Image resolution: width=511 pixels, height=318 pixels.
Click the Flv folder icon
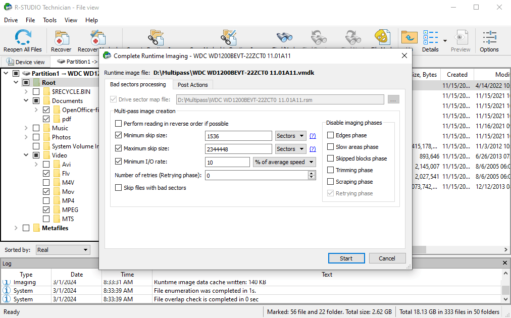pos(57,173)
